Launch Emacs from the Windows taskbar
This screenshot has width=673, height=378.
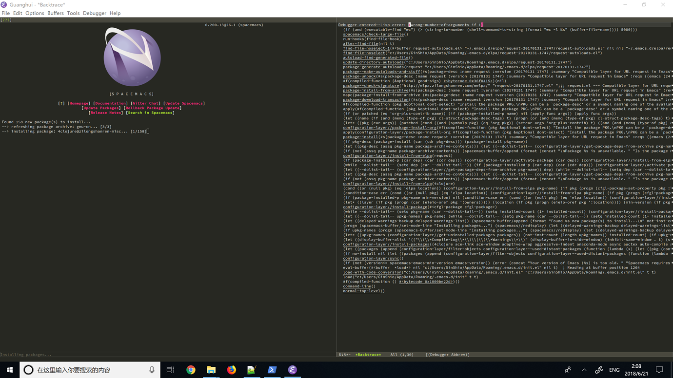(292, 370)
